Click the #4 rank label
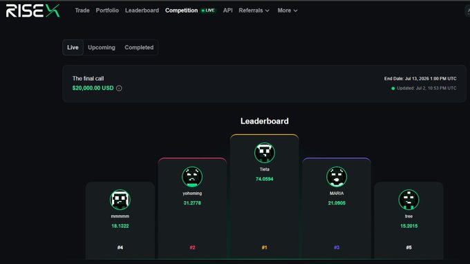Image resolution: width=470 pixels, height=264 pixels. pyautogui.click(x=120, y=247)
